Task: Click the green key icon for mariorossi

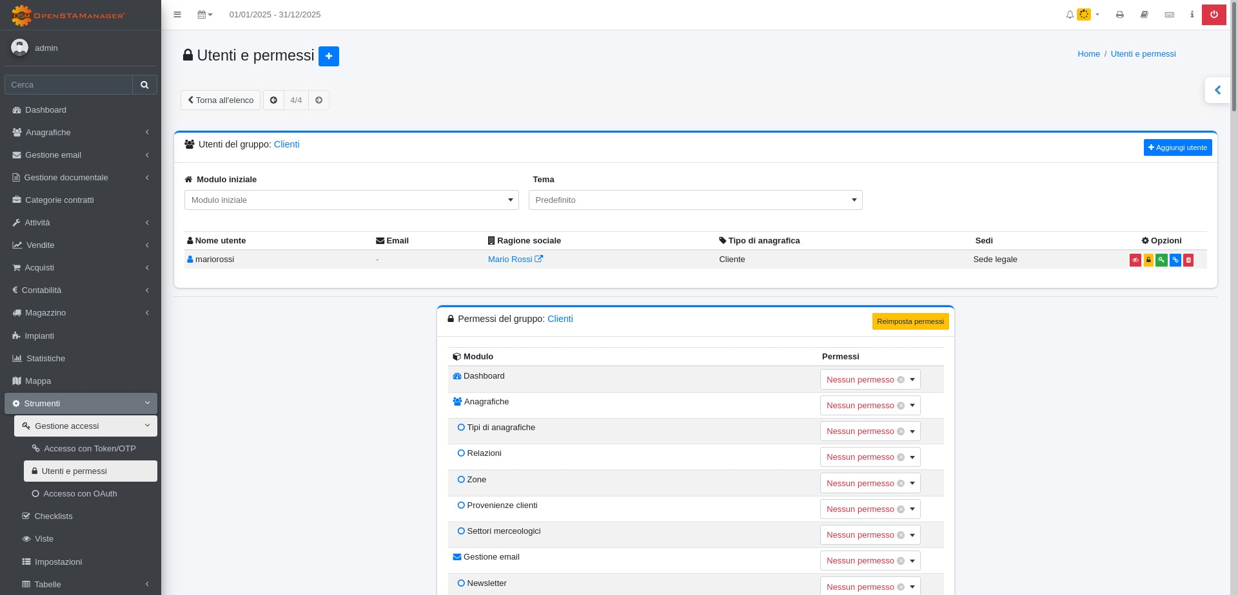Action: (x=1161, y=260)
